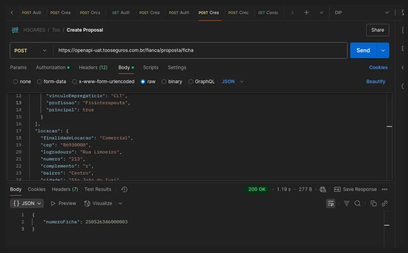Copy the response body to clipboard
The height and width of the screenshot is (253, 408).
click(373, 203)
